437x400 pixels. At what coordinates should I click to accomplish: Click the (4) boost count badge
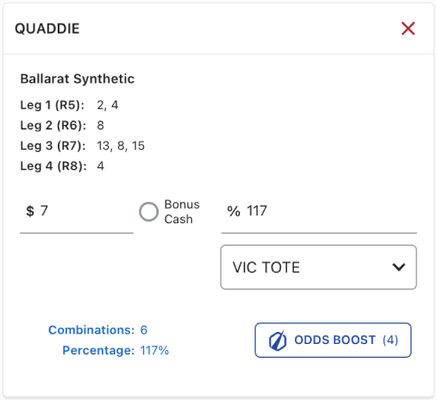pos(390,341)
